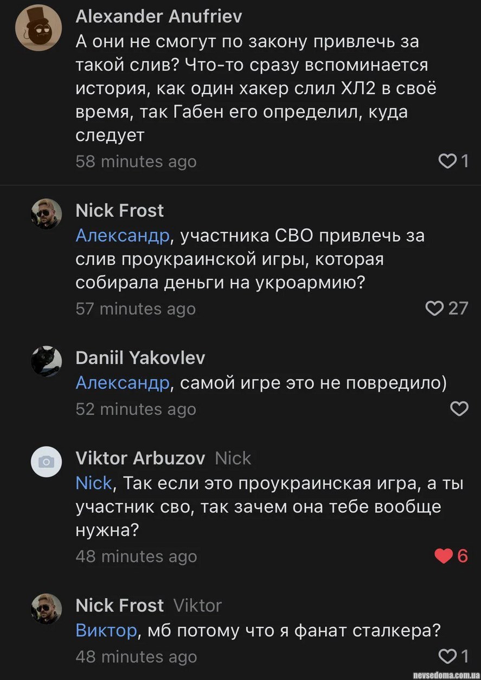This screenshot has height=680, width=481.
Task: Click Александр mention in Daniil's reply
Action: point(123,383)
